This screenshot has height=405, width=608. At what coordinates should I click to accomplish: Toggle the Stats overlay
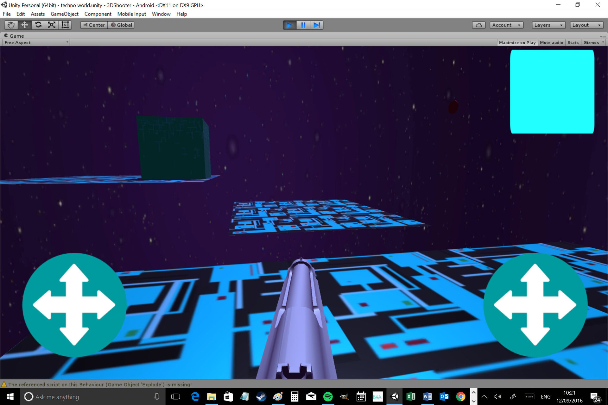coord(573,43)
